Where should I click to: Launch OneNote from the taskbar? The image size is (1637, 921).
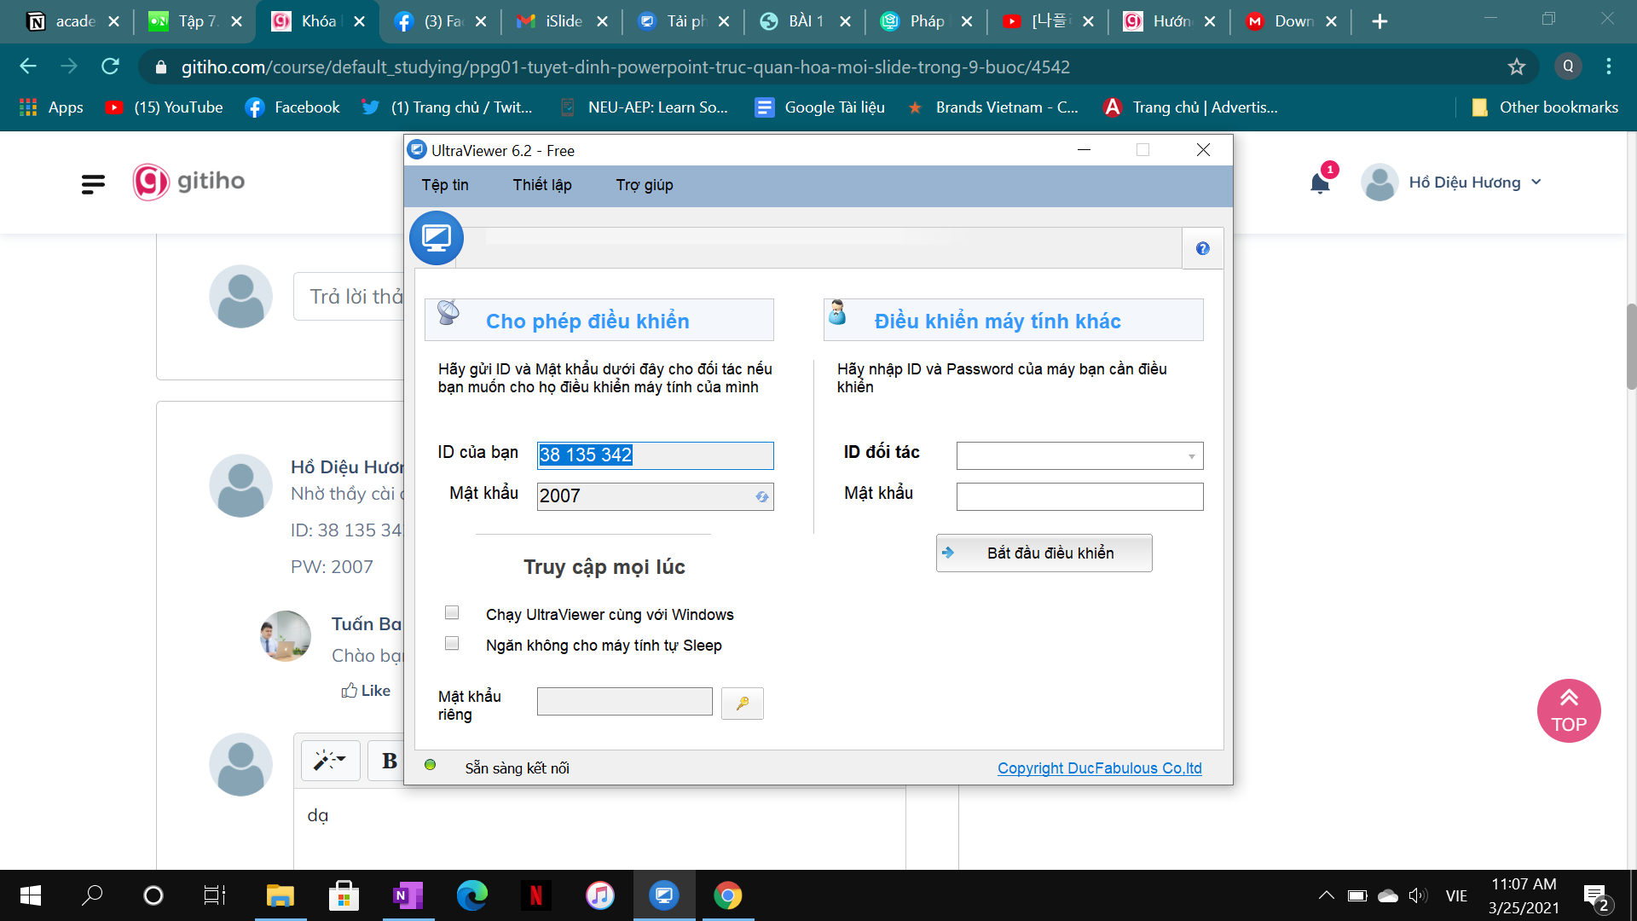click(x=408, y=895)
